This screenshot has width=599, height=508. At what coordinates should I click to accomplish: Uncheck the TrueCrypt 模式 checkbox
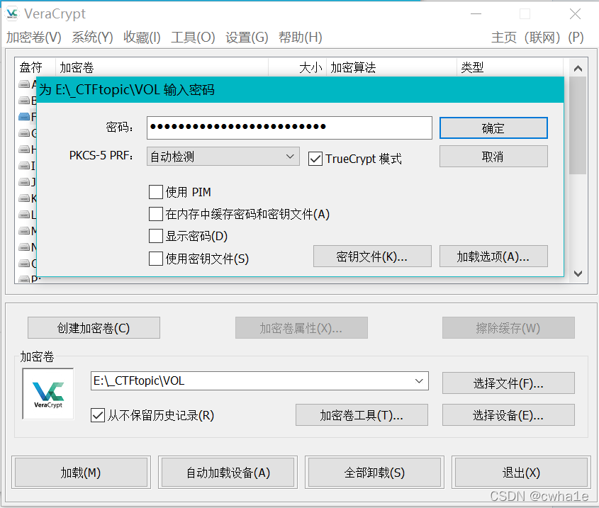tap(315, 159)
